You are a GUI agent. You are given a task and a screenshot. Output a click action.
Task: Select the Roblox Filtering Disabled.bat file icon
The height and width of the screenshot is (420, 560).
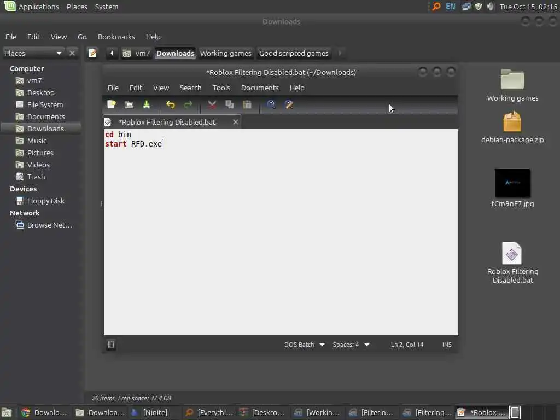tap(512, 254)
